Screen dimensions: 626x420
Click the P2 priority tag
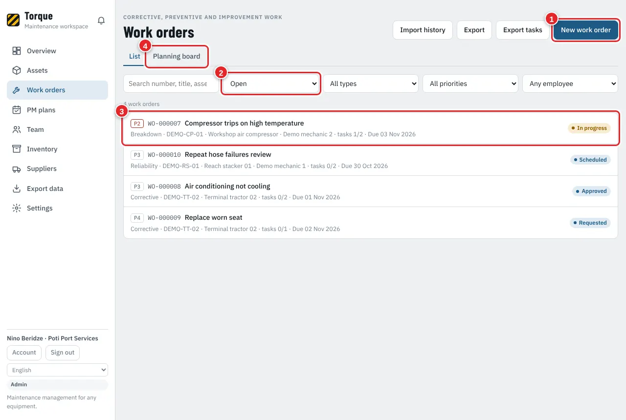click(137, 124)
